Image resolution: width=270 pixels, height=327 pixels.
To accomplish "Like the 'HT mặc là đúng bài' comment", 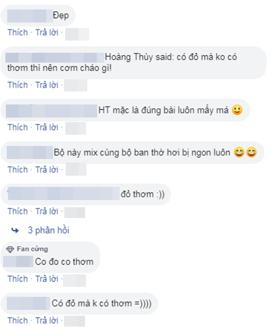I will 18,127.
